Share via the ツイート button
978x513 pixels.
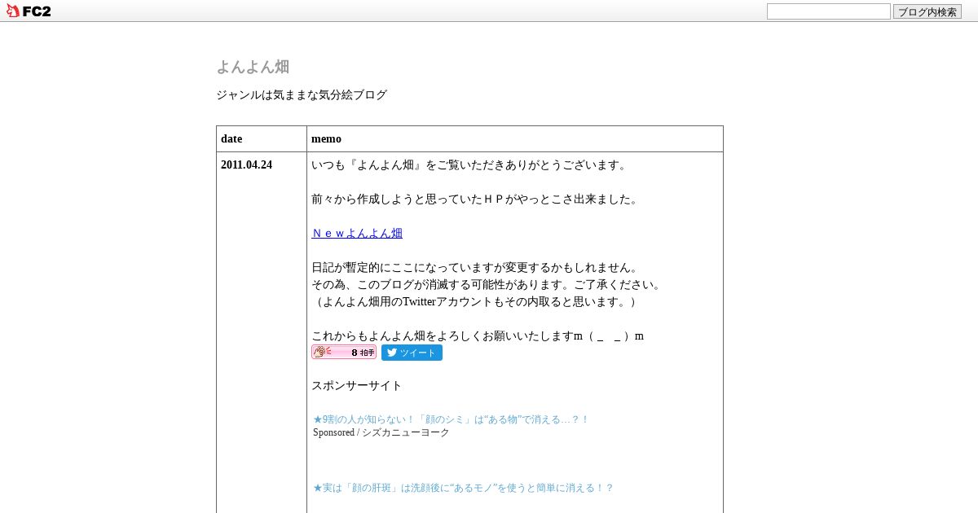coord(412,353)
